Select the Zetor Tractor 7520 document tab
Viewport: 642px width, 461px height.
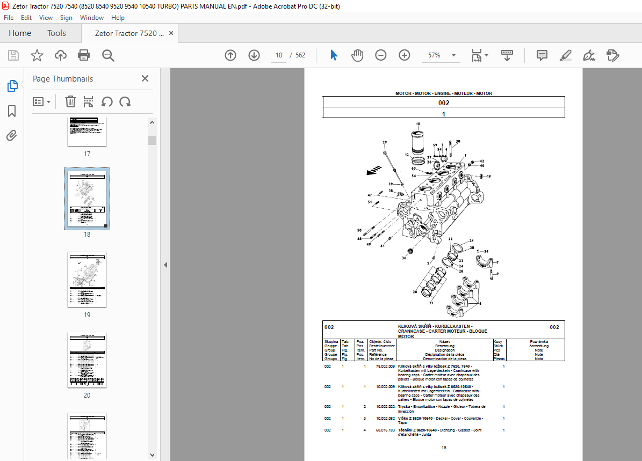(129, 33)
